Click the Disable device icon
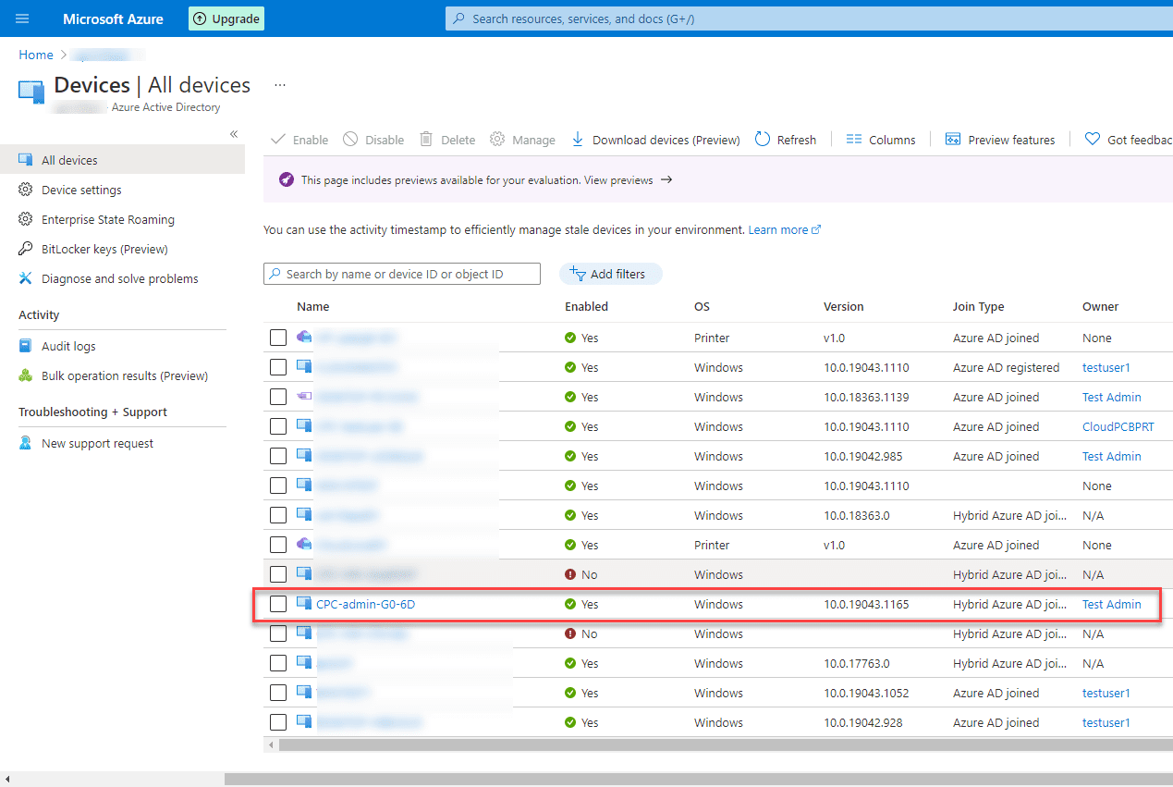 click(x=348, y=139)
